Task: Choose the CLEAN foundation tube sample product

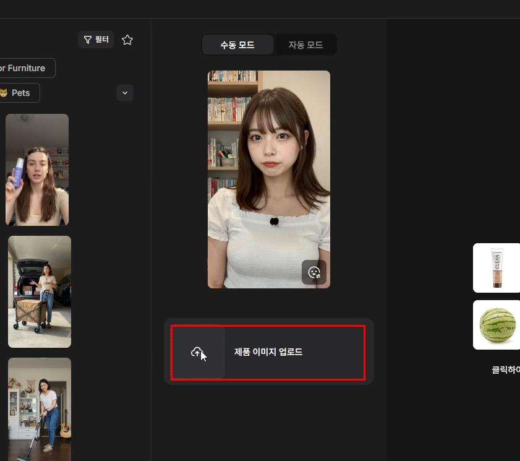Action: click(x=497, y=268)
